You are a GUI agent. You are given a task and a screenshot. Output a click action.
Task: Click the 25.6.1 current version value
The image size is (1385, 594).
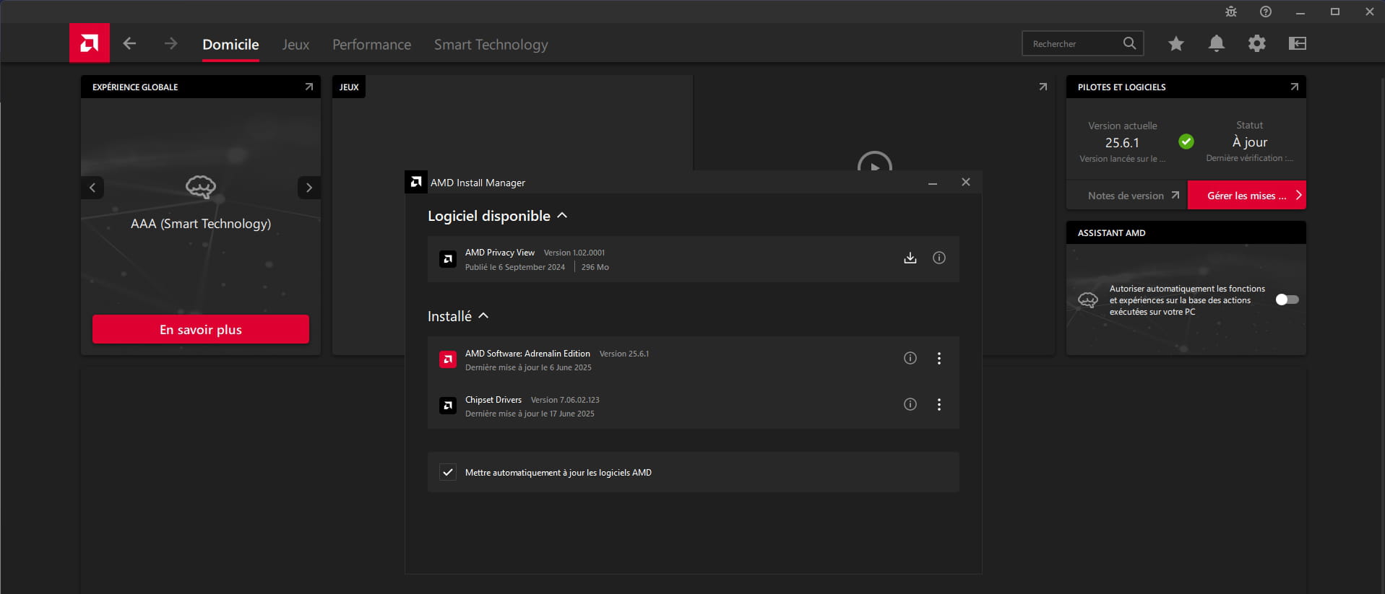click(x=1122, y=143)
